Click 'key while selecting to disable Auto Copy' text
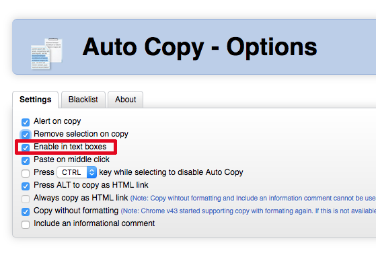This screenshot has height=255, width=376. coord(172,172)
